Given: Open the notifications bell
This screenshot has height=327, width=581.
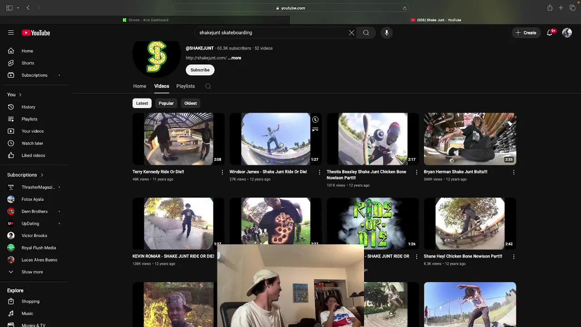Looking at the screenshot, I should [550, 33].
